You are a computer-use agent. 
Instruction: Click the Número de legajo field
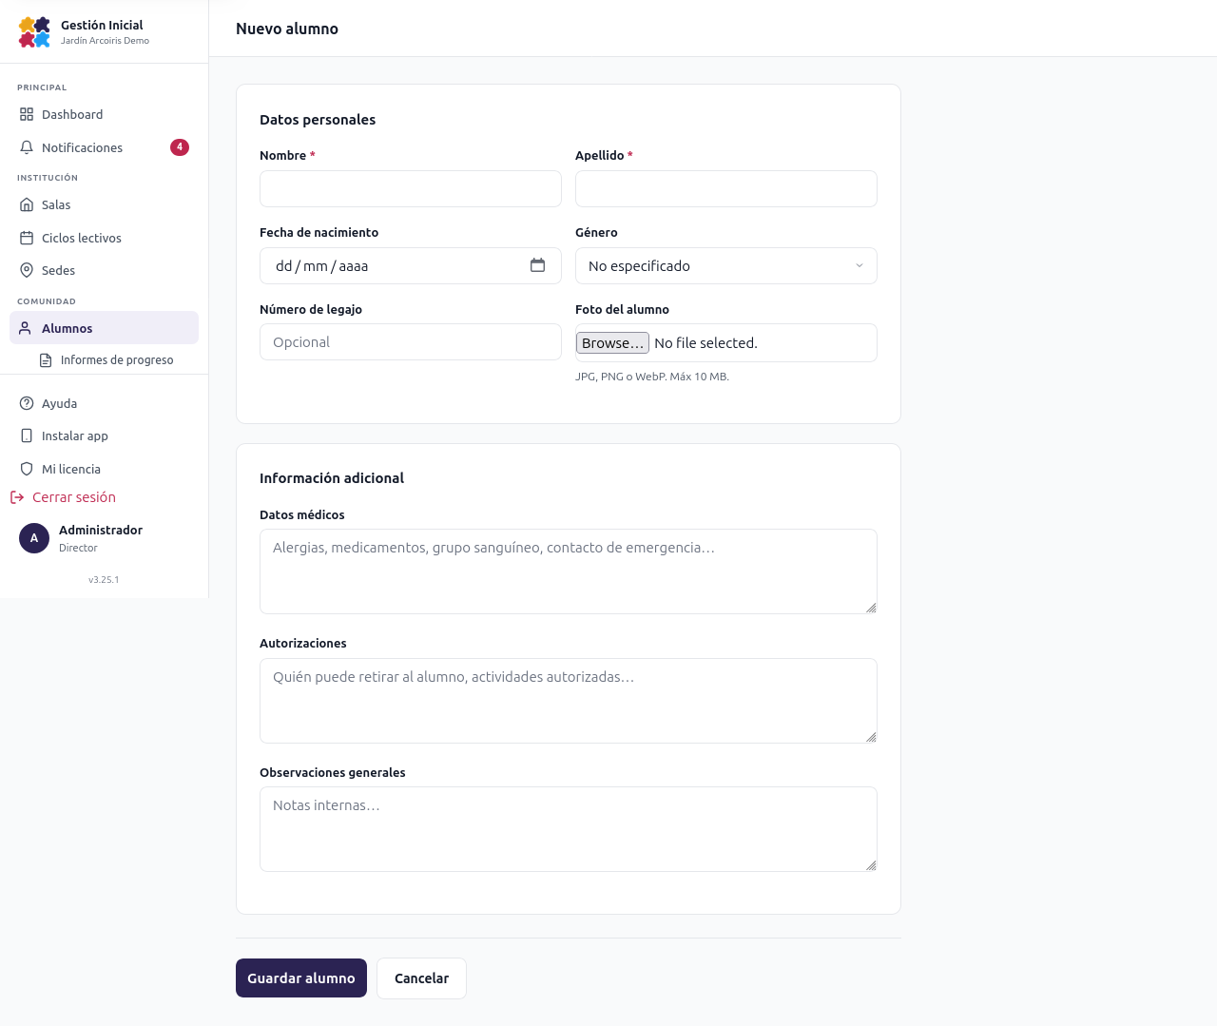coord(411,341)
